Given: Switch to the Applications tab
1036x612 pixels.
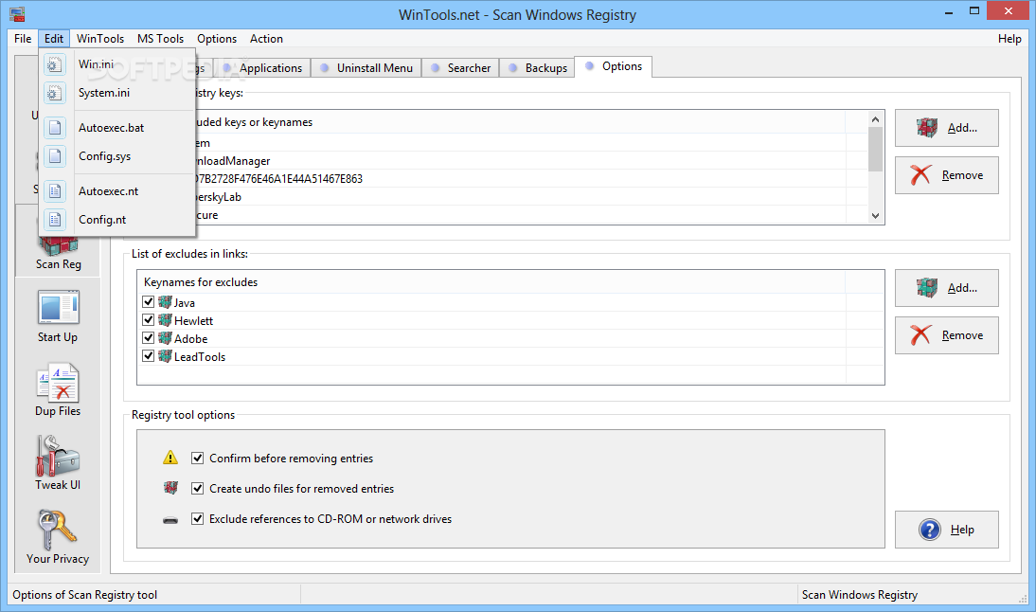Looking at the screenshot, I should 263,68.
